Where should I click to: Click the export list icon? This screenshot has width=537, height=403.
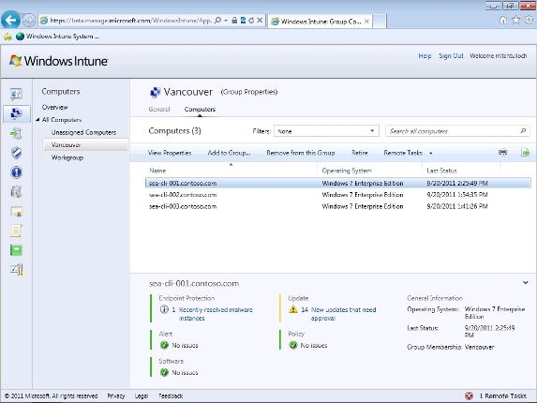pyautogui.click(x=526, y=153)
